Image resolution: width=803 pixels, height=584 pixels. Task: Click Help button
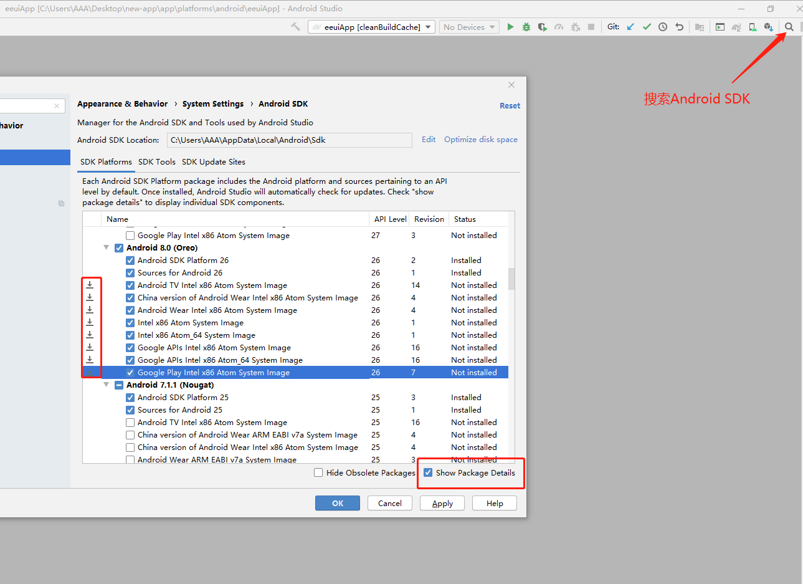pos(495,503)
